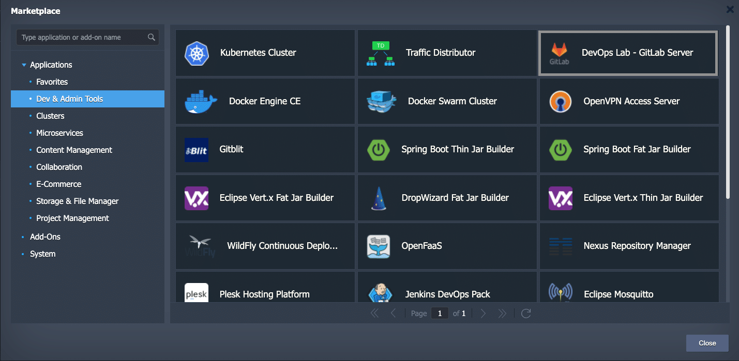
Task: Click the Spring Boot Fat Jar Builder title
Action: point(637,149)
